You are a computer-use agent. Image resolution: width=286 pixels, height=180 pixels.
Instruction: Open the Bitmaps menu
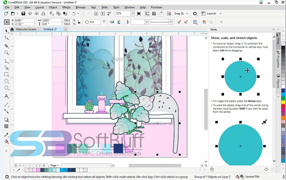[81, 7]
